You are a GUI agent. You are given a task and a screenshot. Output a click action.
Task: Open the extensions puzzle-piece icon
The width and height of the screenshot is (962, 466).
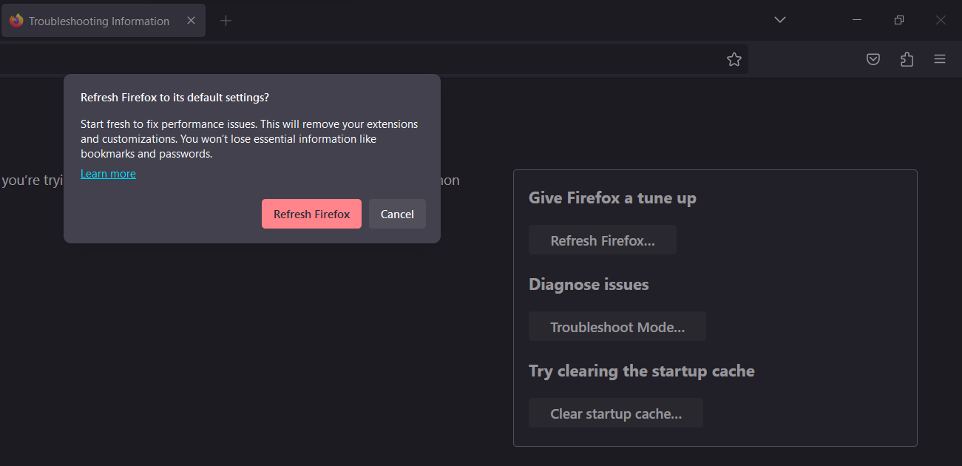tap(907, 59)
